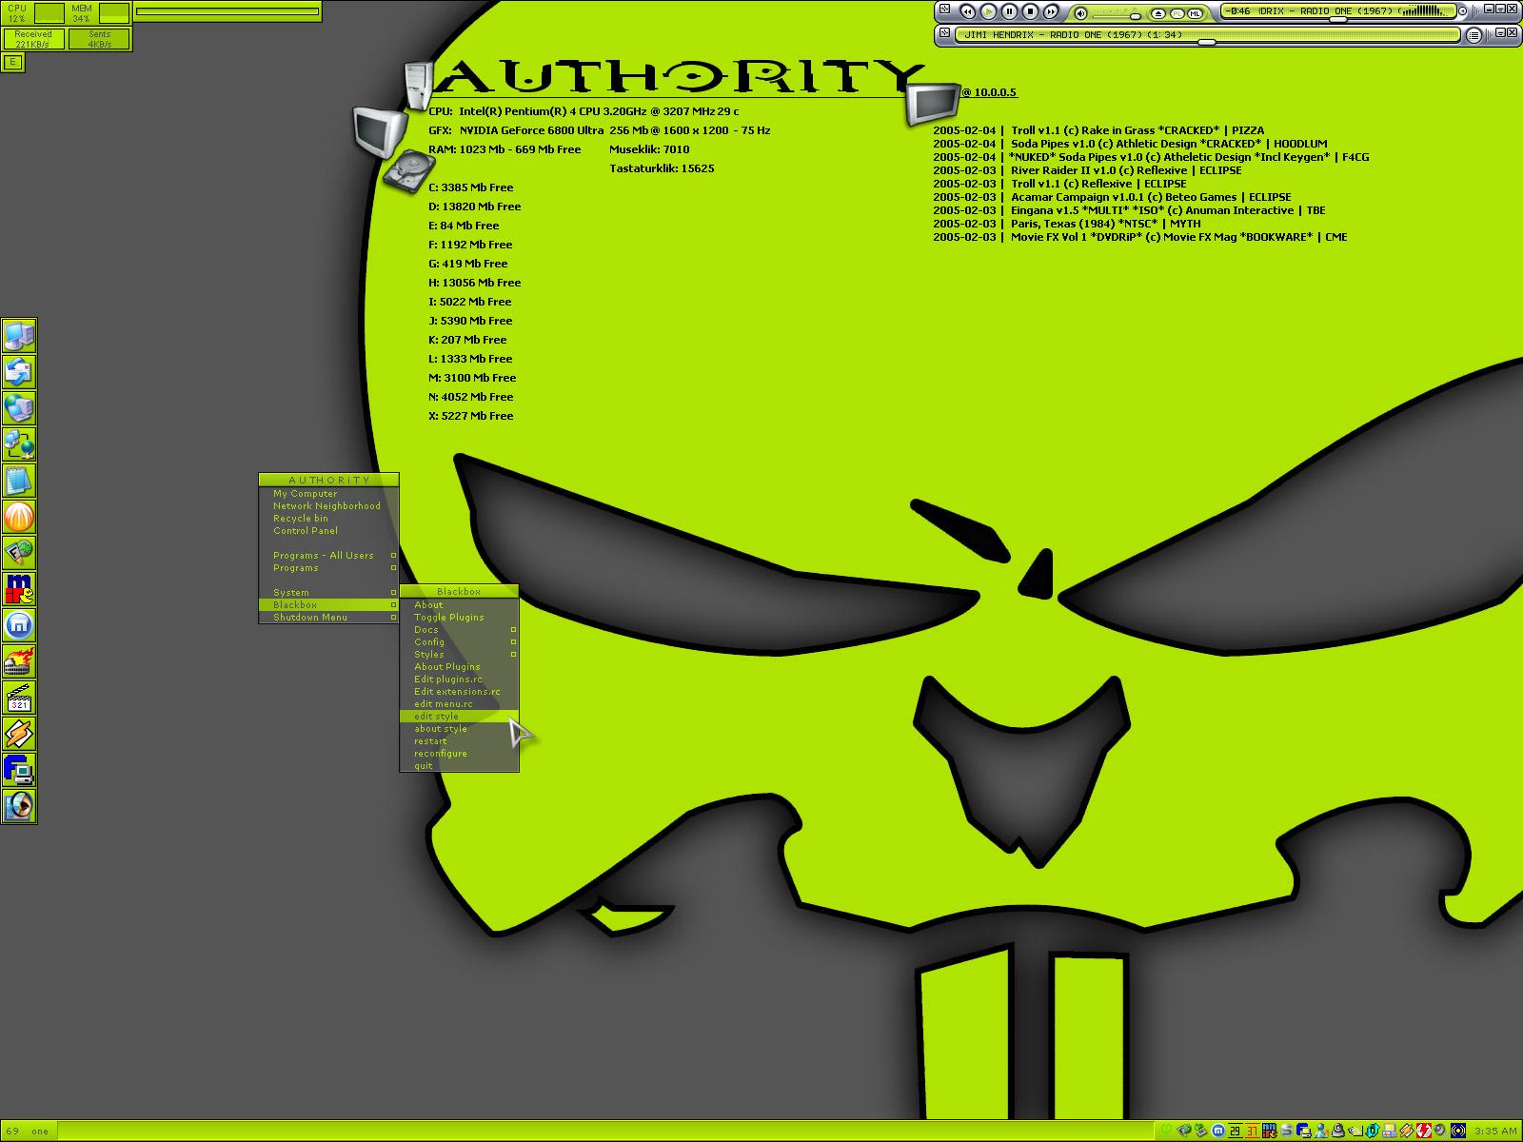The width and height of the screenshot is (1523, 1142).
Task: Click the 3:35 AM clock
Action: [1494, 1131]
